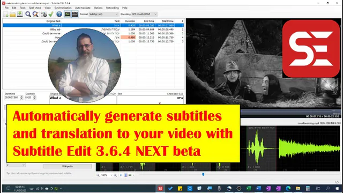Open Excel from the Windows taskbar

pos(249,188)
